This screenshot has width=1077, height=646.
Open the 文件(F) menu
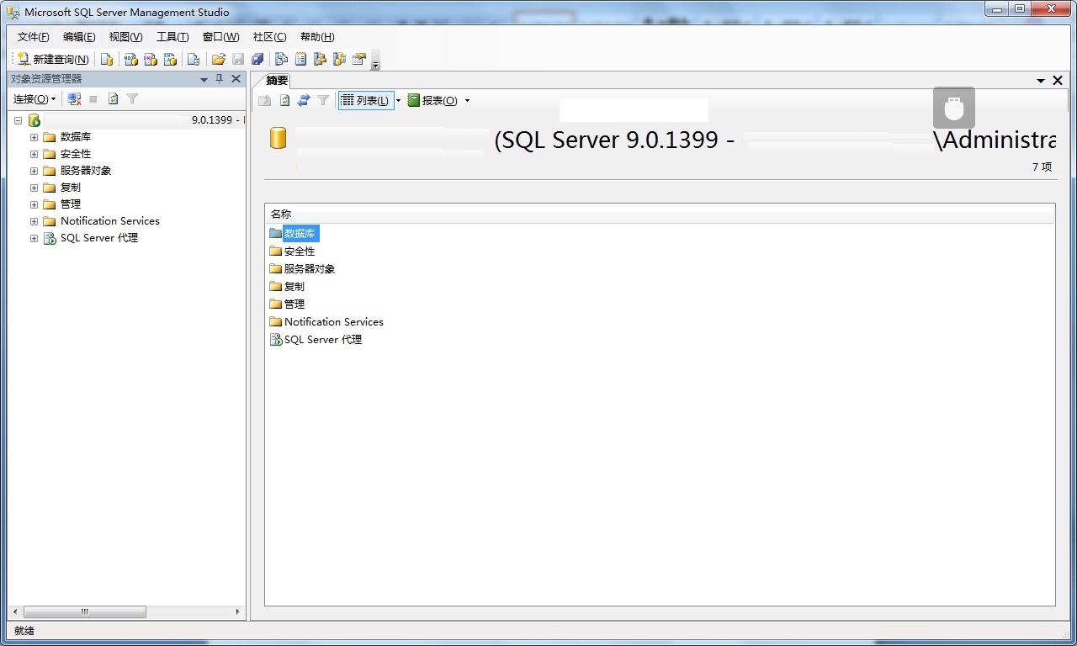[x=34, y=37]
